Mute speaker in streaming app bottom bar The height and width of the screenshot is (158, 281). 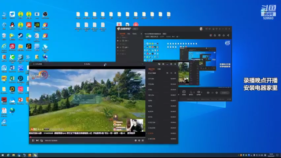[x=198, y=93]
